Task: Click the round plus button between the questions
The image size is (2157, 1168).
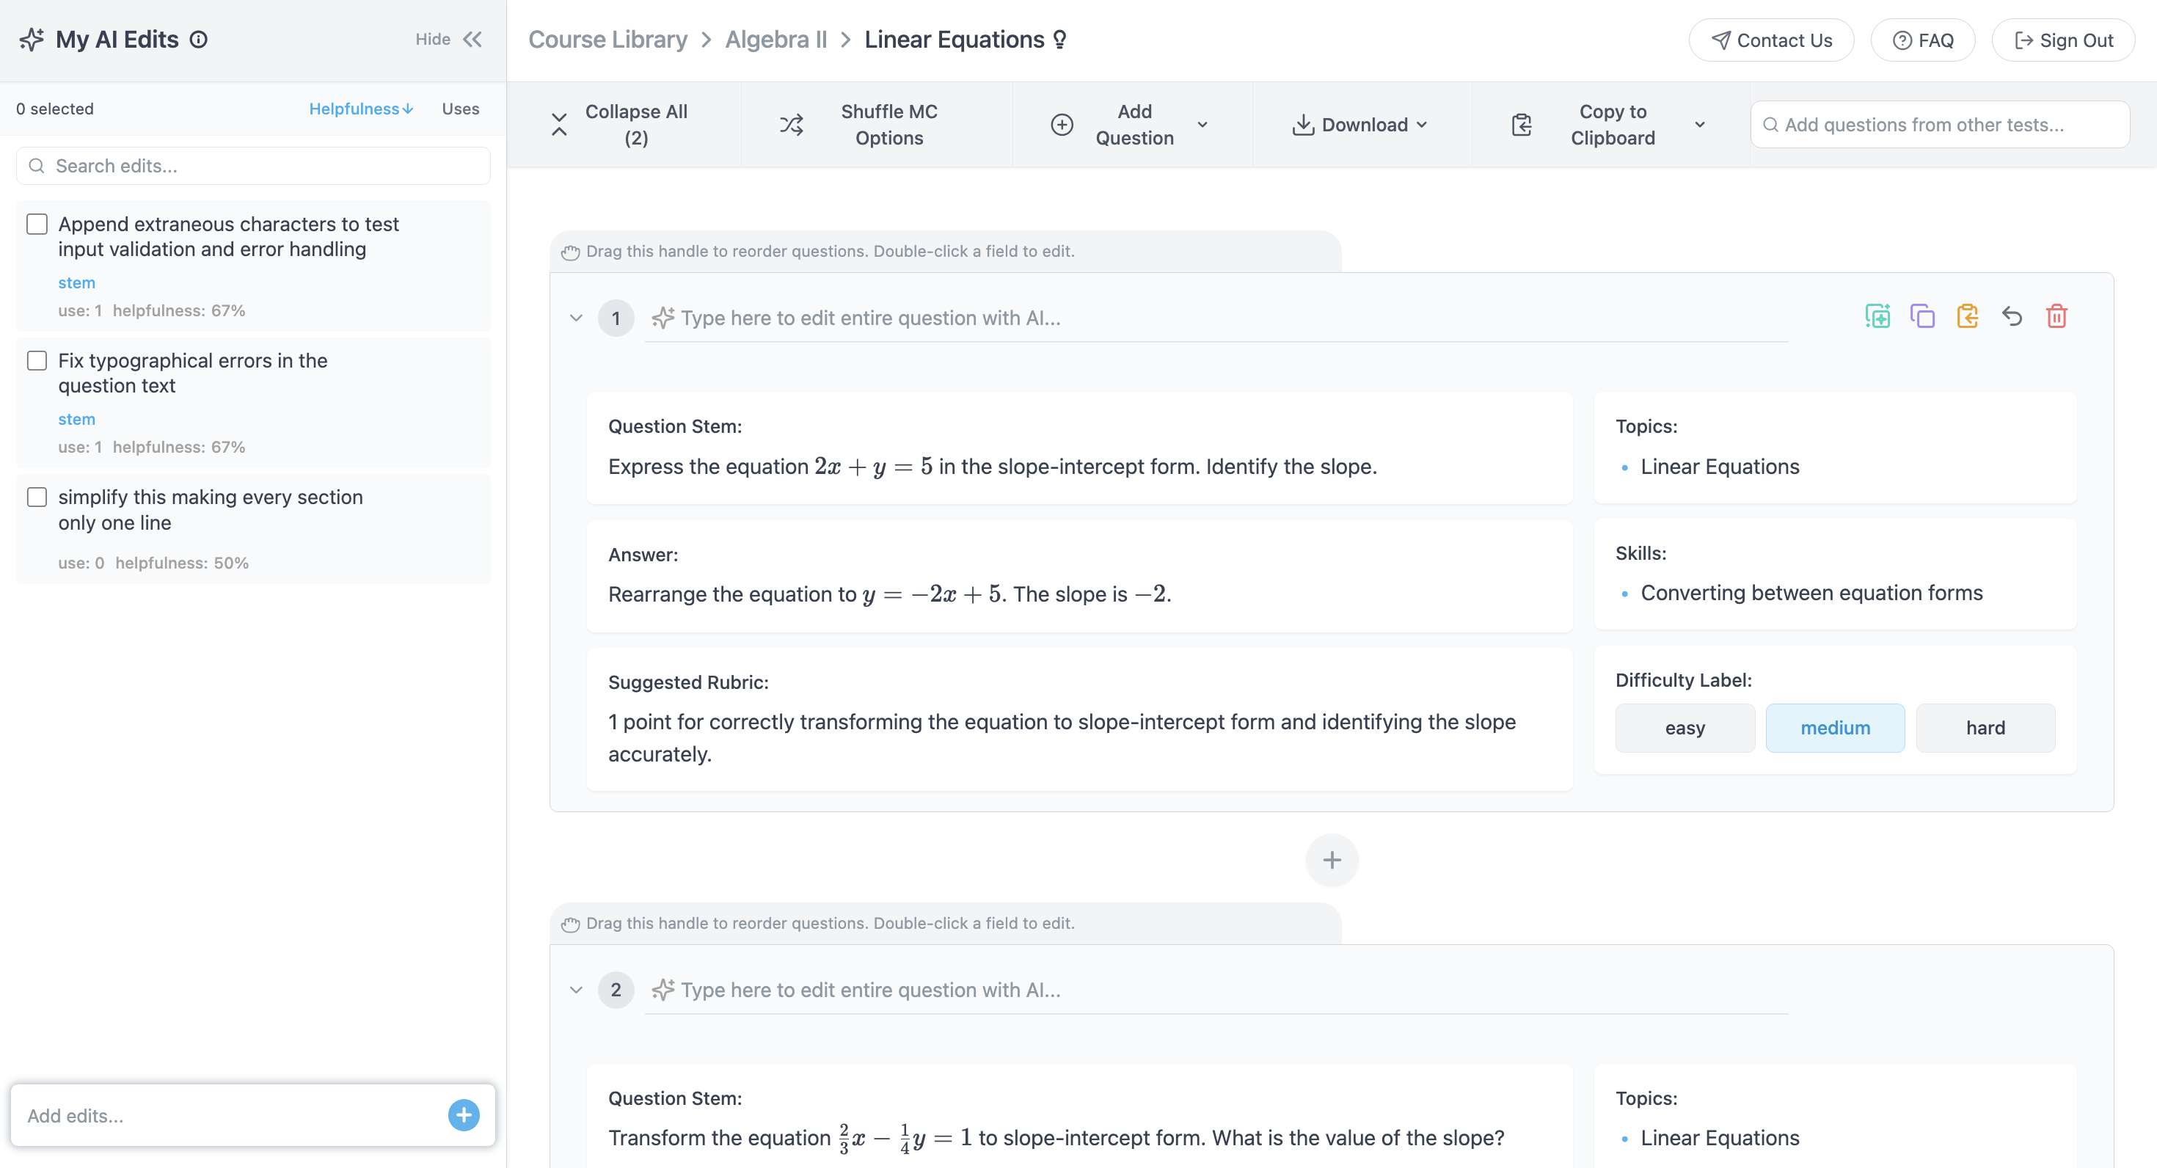Action: click(x=1332, y=860)
